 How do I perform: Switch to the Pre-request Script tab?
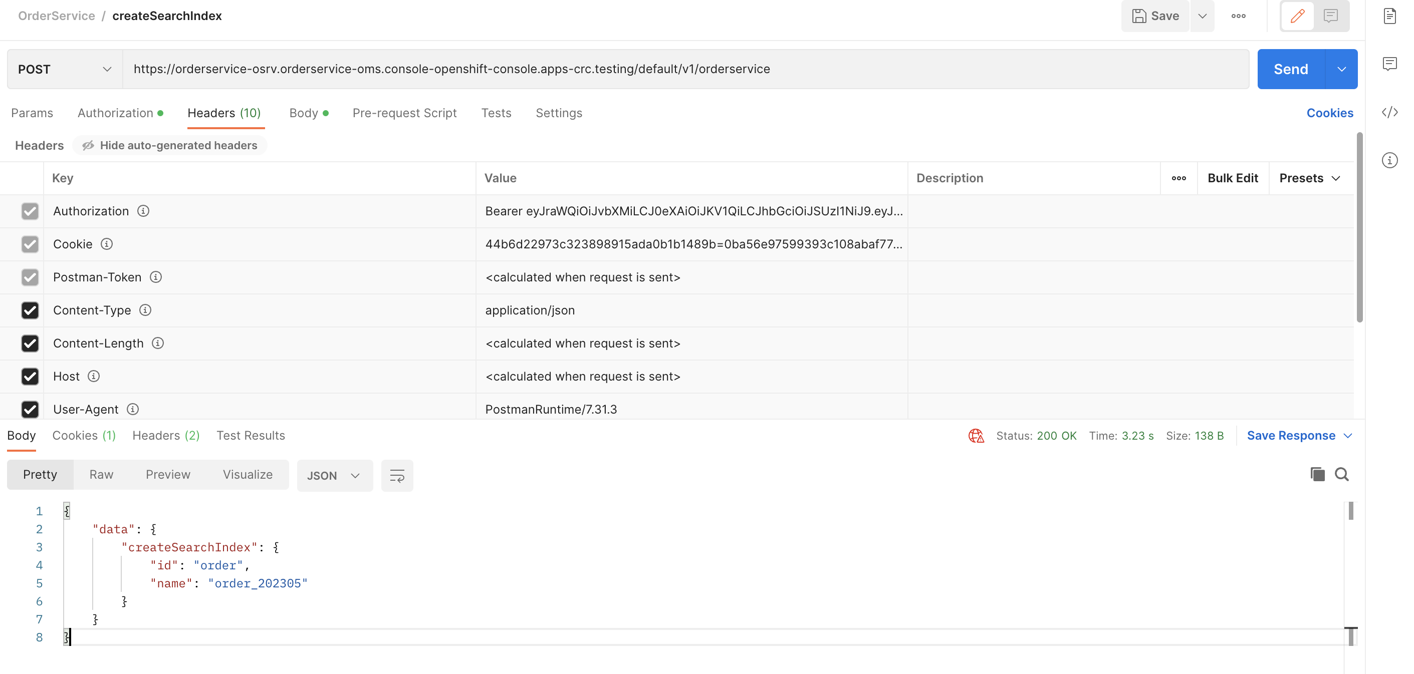tap(404, 113)
